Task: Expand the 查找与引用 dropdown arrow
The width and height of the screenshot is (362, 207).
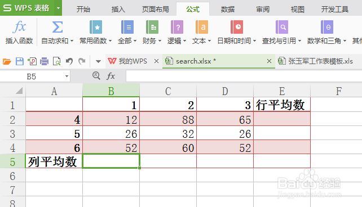Action: (x=299, y=41)
